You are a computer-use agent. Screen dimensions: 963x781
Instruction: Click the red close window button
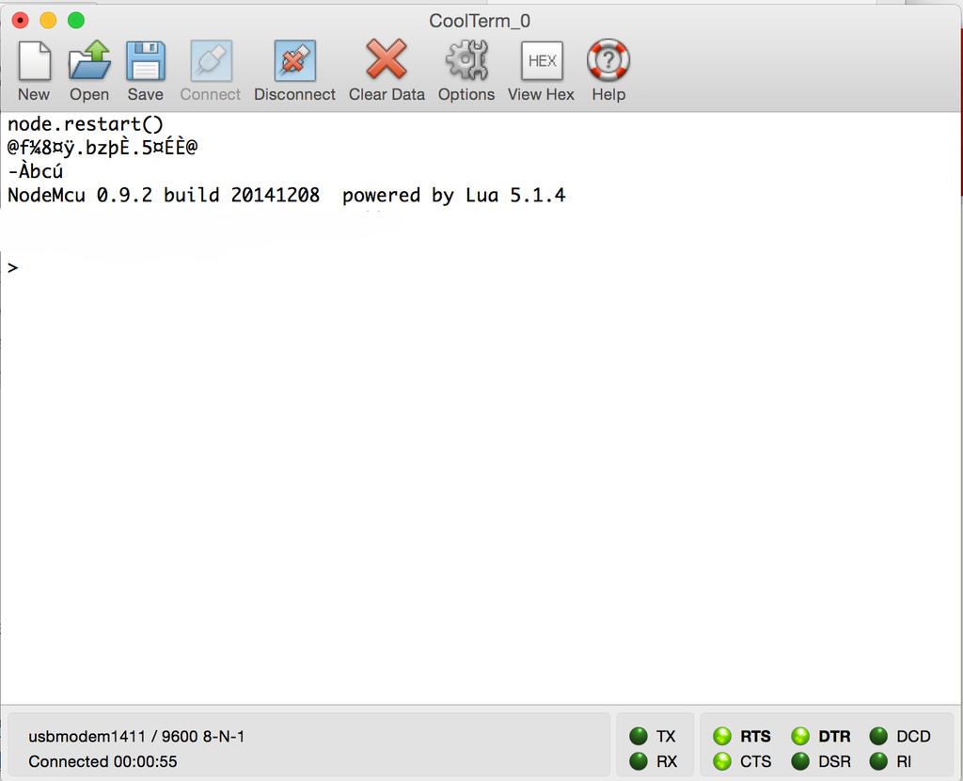pyautogui.click(x=21, y=21)
